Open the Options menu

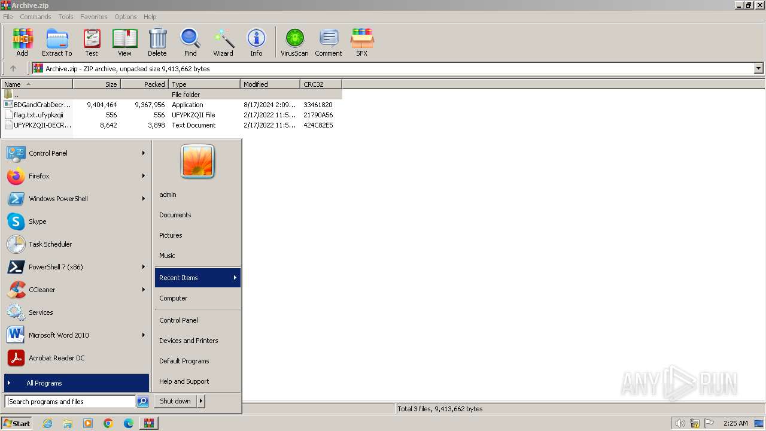coord(126,17)
